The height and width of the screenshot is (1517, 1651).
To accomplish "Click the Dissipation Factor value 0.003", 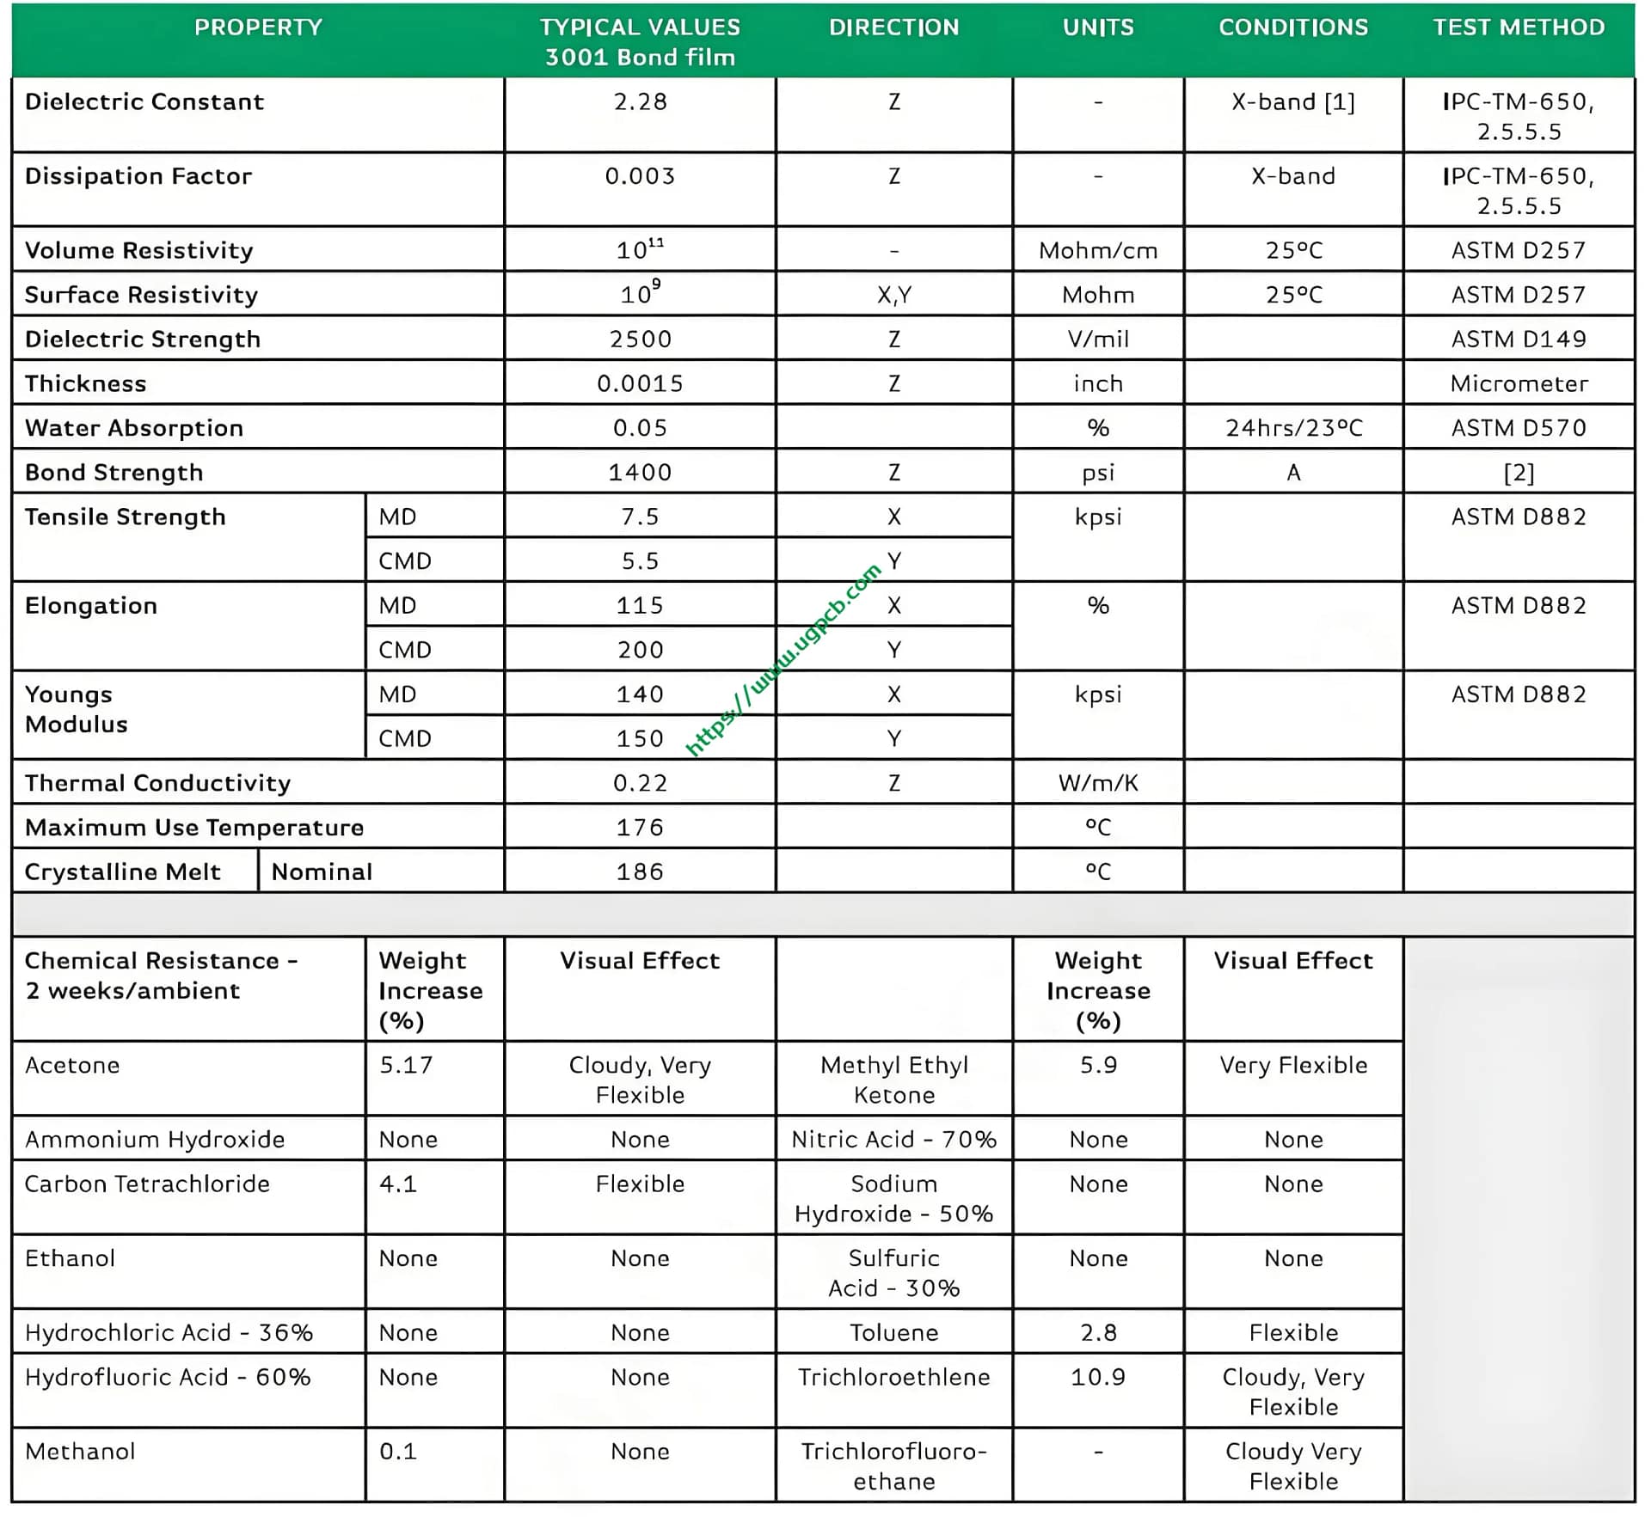I will [640, 176].
